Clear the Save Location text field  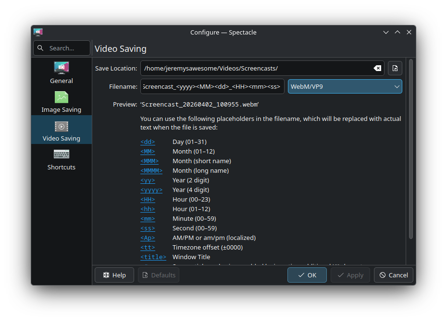[x=377, y=68]
